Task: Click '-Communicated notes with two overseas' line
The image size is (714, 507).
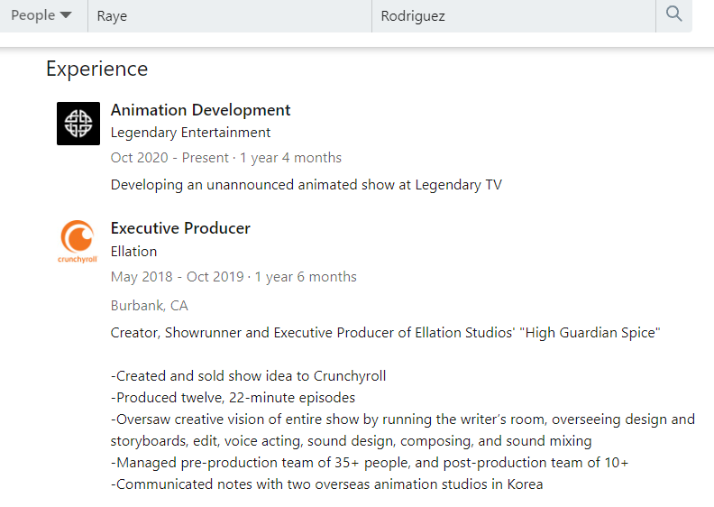Action: click(326, 484)
